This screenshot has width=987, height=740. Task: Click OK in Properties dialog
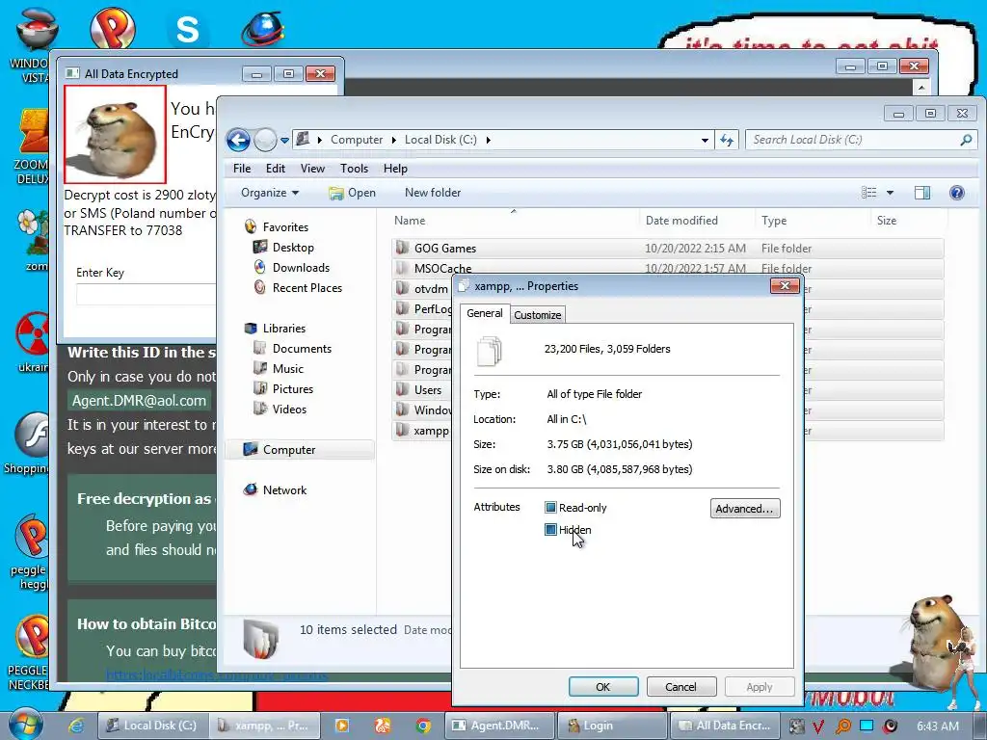click(x=603, y=686)
